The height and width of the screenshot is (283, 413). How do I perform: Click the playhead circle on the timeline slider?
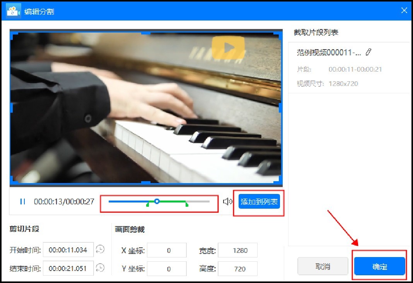coord(157,201)
